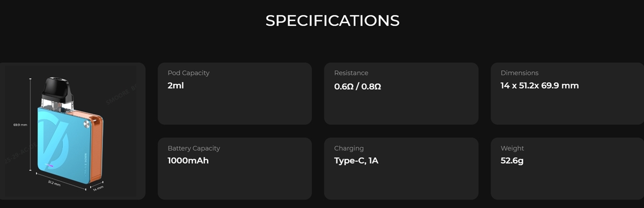644x208 pixels.
Task: Click the 1000mAh battery value
Action: tap(188, 160)
